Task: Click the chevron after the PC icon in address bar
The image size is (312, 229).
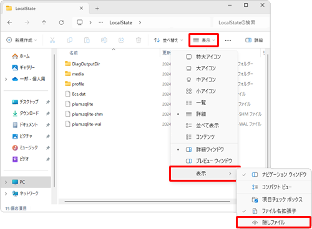Action: [x=90, y=22]
